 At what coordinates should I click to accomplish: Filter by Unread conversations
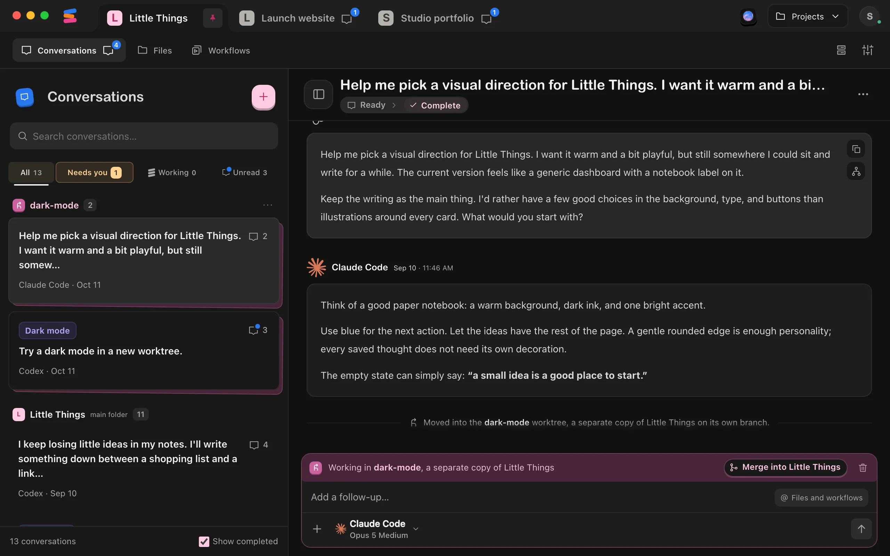pyautogui.click(x=245, y=172)
